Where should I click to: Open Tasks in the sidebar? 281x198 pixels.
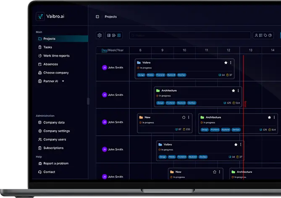(x=47, y=47)
